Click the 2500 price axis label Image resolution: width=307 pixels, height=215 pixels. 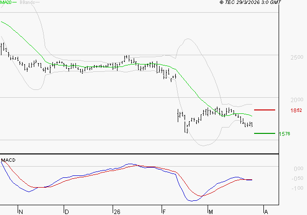[297, 57]
